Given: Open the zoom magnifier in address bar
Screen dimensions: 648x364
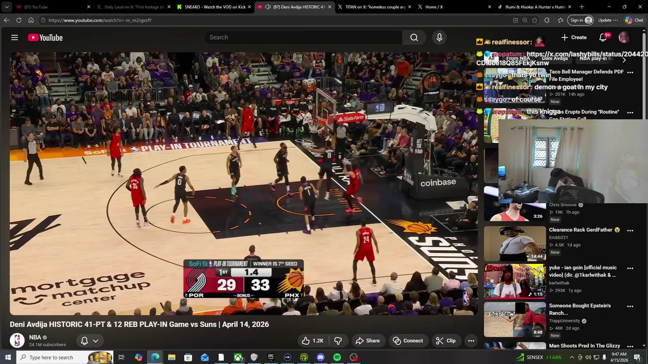Looking at the screenshot, I should pos(525,20).
